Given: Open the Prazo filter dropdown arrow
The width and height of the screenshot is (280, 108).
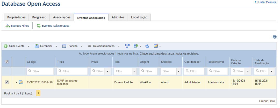Looking at the screenshot, I should click(107, 71).
